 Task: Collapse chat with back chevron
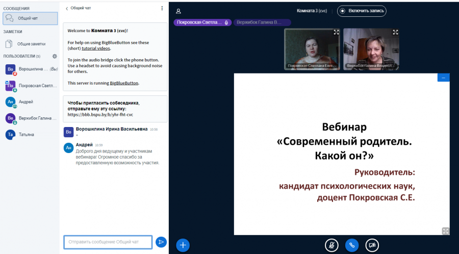(67, 9)
